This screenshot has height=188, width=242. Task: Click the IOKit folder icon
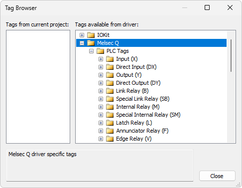coord(91,35)
